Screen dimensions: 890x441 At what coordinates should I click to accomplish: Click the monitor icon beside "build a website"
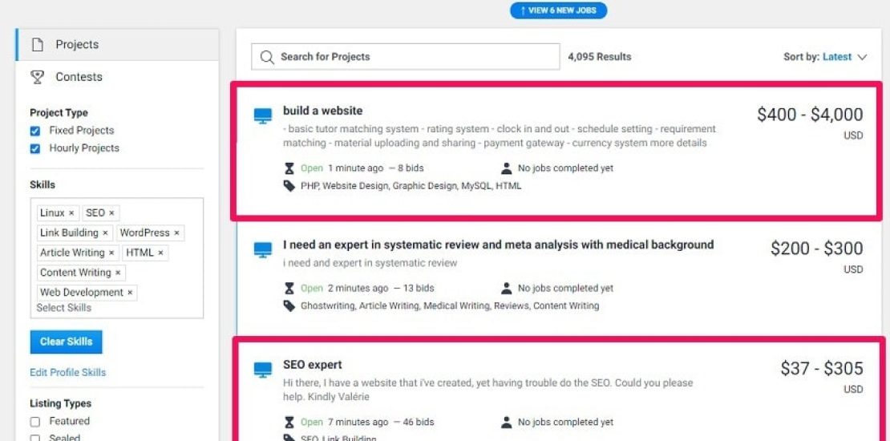click(x=263, y=116)
